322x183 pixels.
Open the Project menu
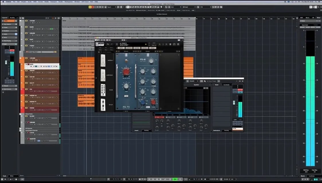[23, 2]
